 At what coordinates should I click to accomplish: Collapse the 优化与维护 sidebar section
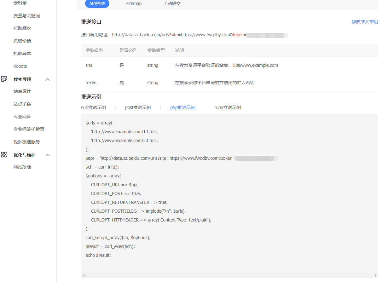tap(48, 155)
